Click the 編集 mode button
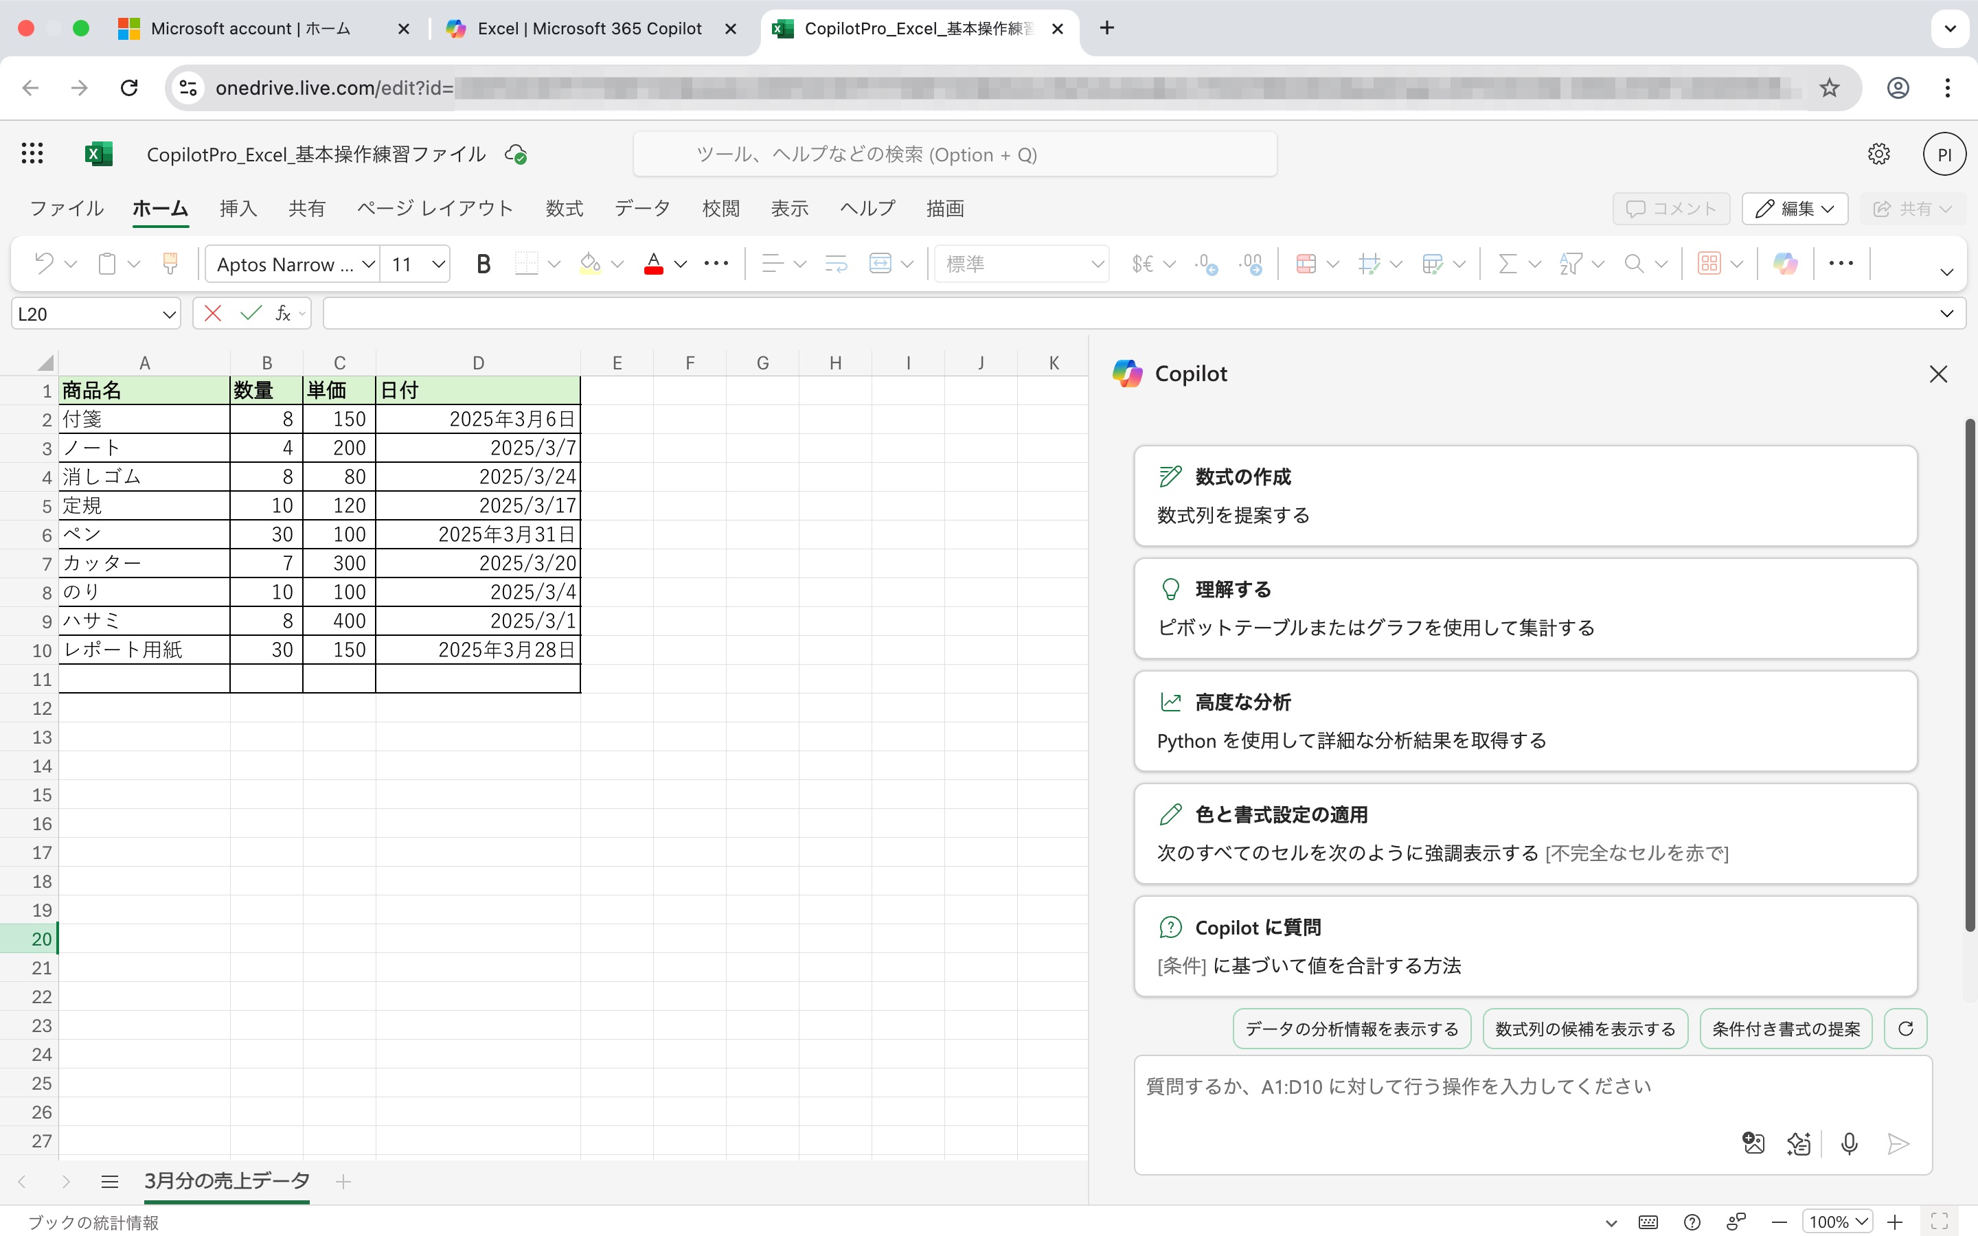The height and width of the screenshot is (1236, 1978). (1795, 209)
